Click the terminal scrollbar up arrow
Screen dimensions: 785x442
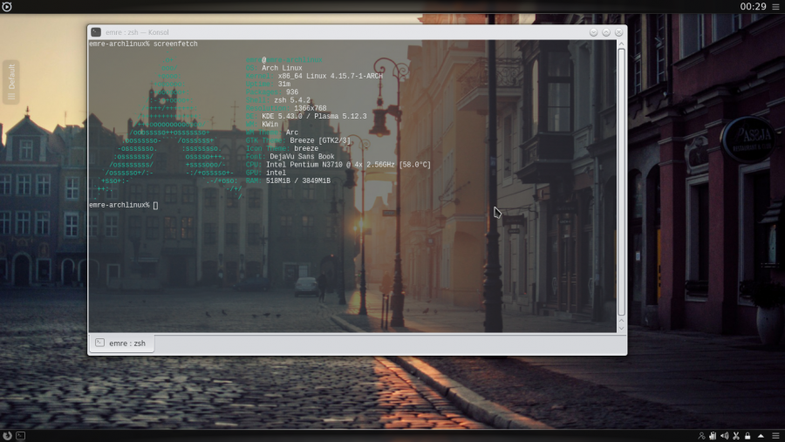(x=621, y=44)
